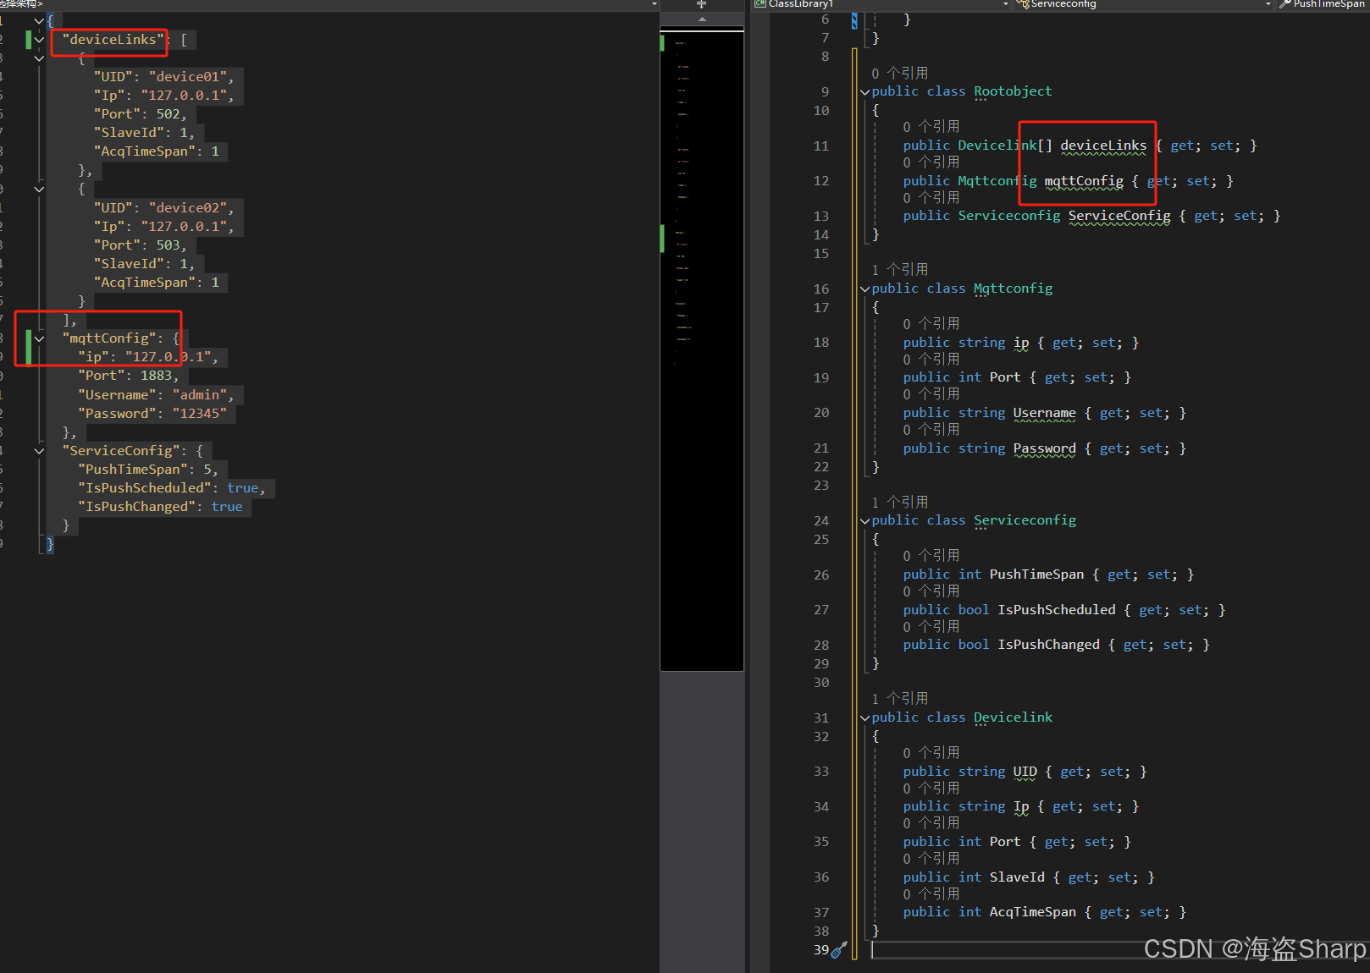Collapse the Rootobject class
Image resolution: width=1370 pixels, height=973 pixels.
[865, 92]
